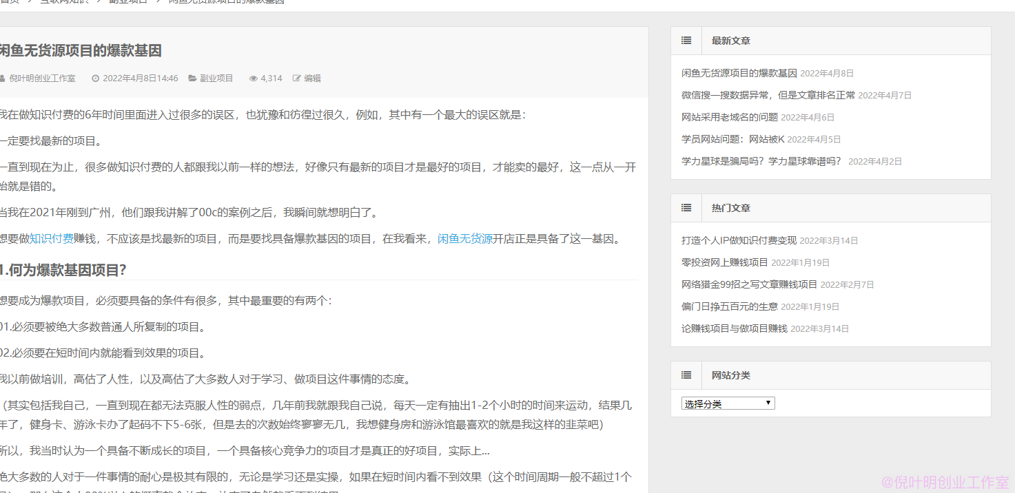Screen dimensions: 1015x493
Task: Open the 选择分类 category dropdown
Action: click(x=728, y=403)
